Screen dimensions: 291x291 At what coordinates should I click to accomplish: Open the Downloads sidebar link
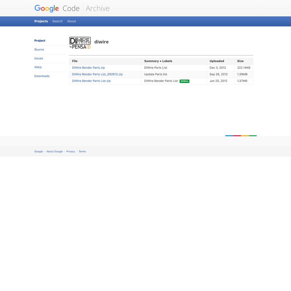[42, 76]
